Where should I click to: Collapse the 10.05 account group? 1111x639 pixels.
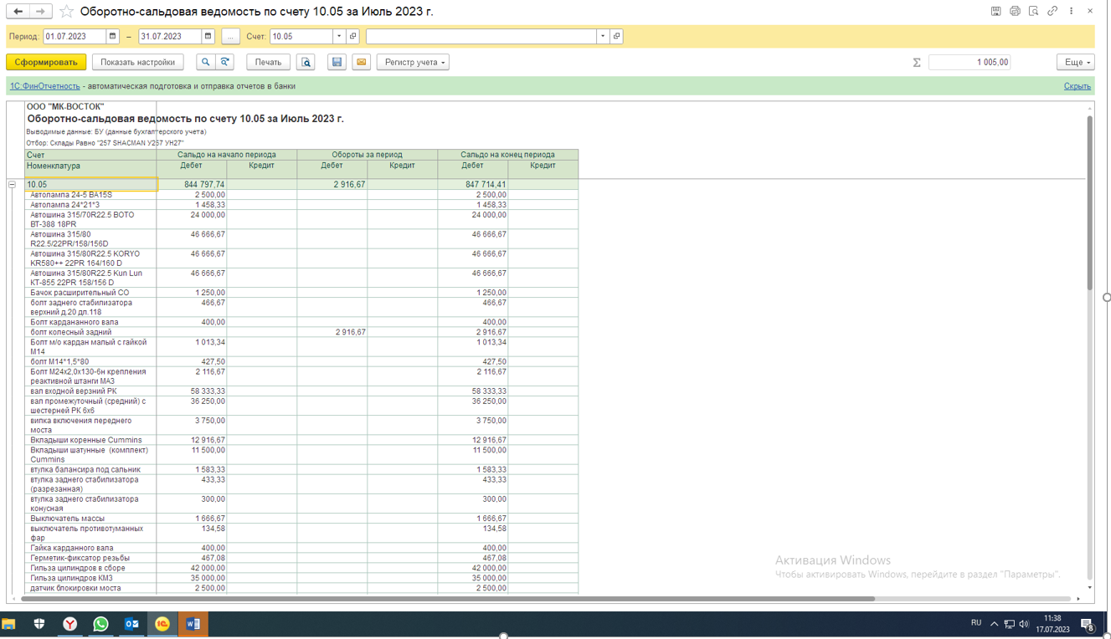pos(12,185)
